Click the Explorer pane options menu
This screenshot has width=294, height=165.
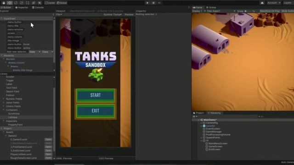click(53, 14)
